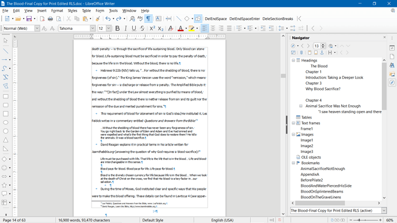Open the Styles menu
397x223 pixels.
click(72, 10)
